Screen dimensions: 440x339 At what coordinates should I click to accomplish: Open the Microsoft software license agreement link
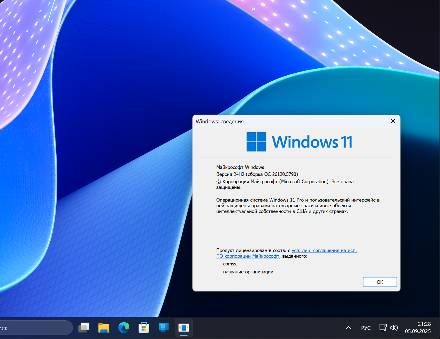(x=324, y=250)
